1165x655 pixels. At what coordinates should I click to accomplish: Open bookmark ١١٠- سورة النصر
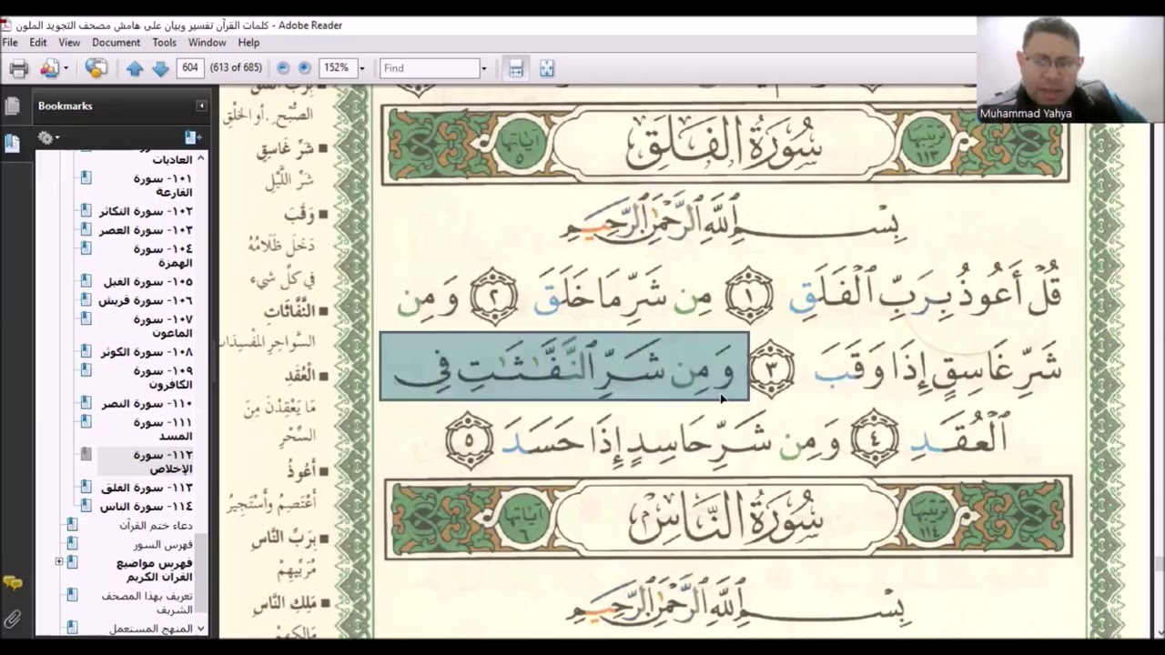pos(147,404)
